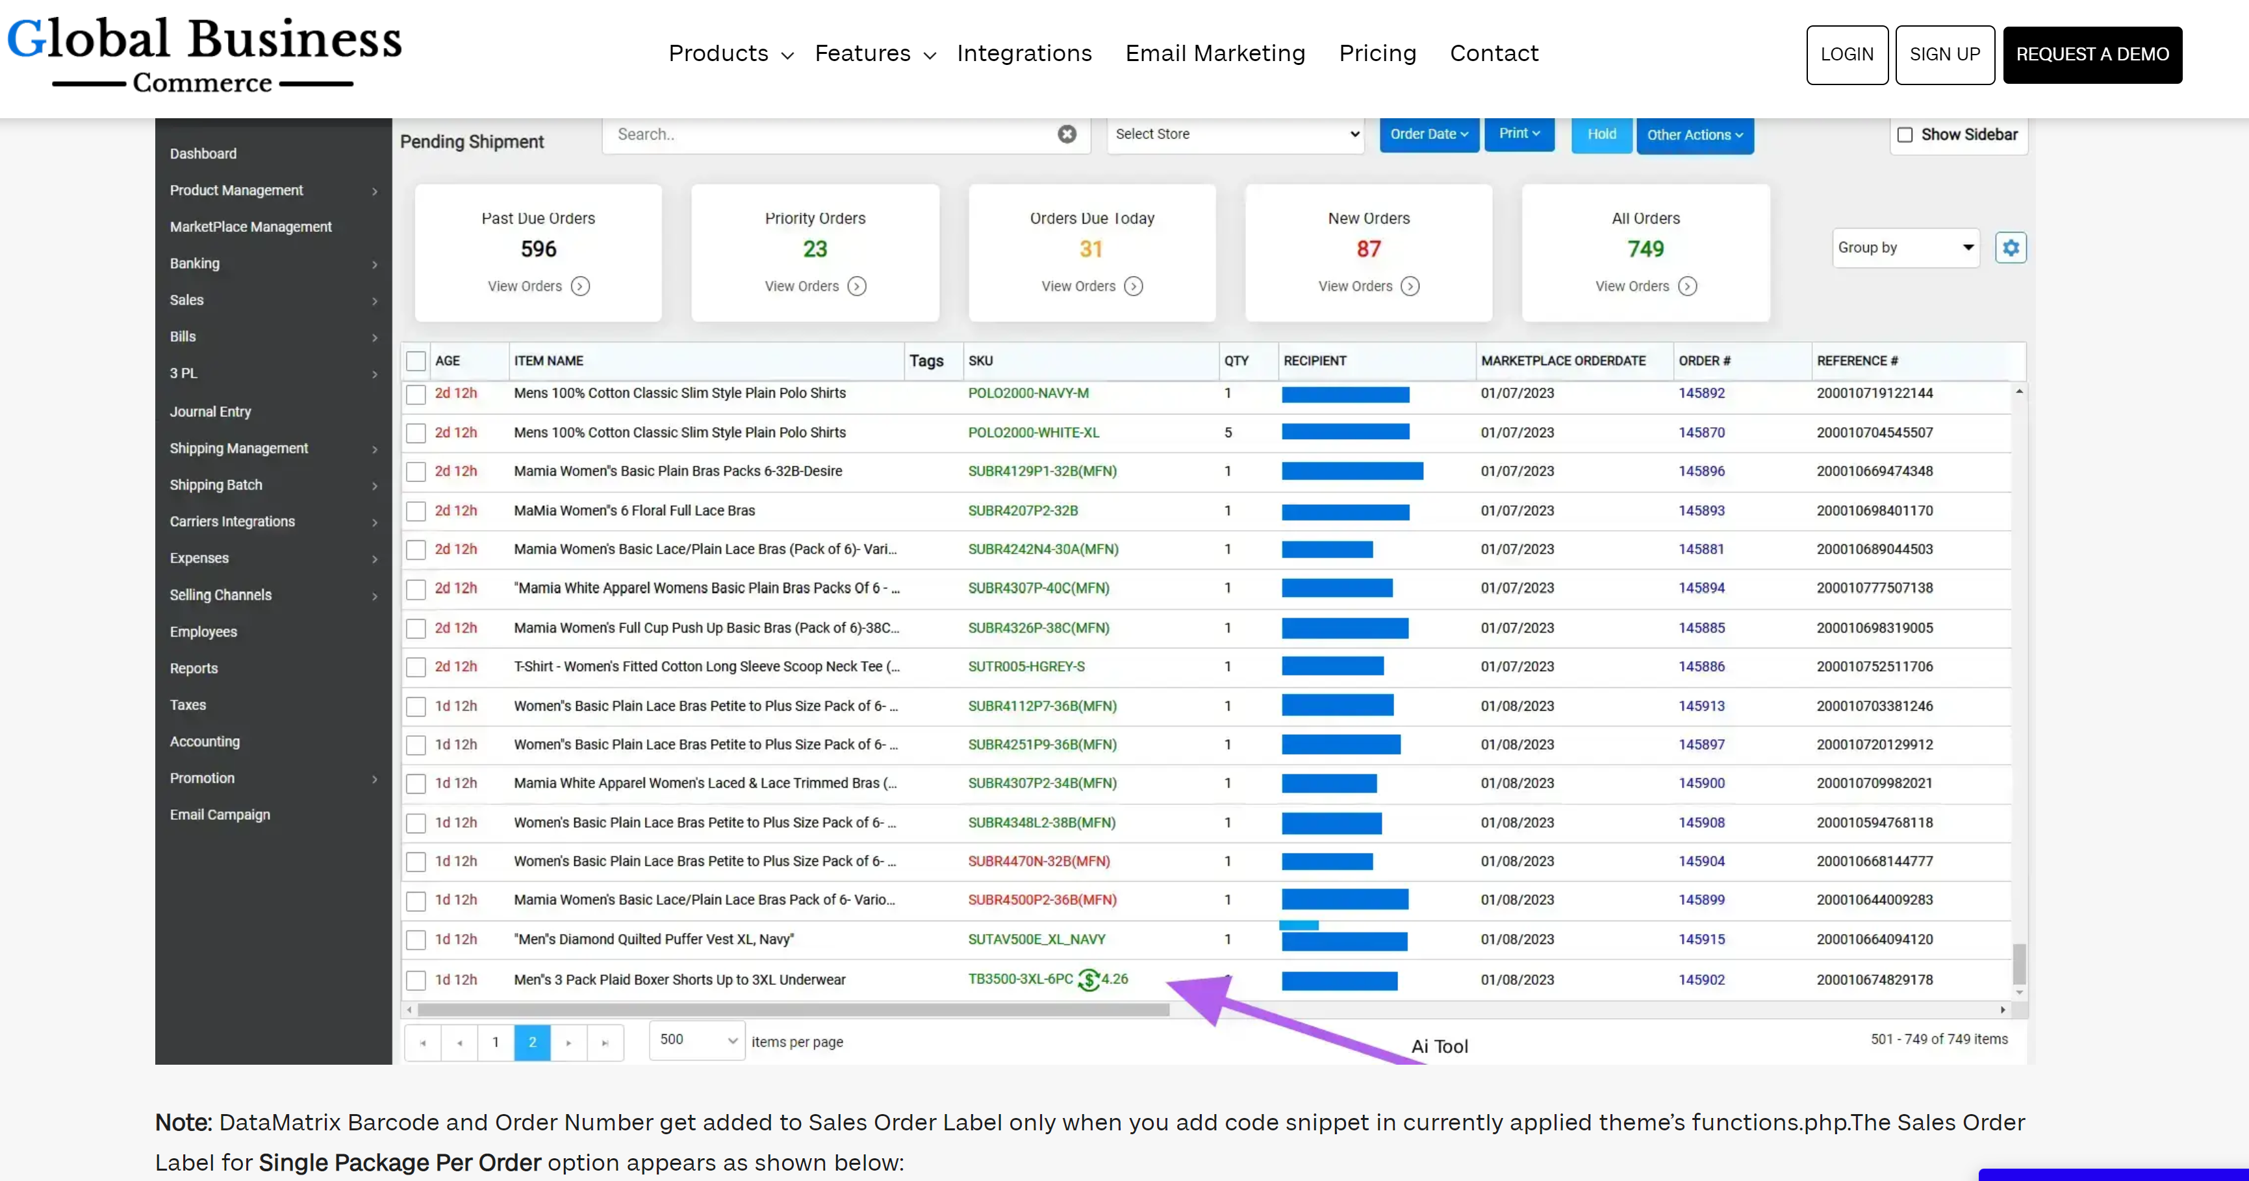The image size is (2249, 1181).
Task: Open the Group by dropdown
Action: click(x=1906, y=247)
